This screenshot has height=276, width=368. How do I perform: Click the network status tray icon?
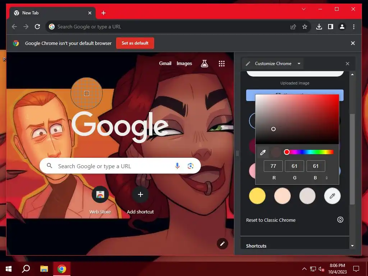(313, 269)
